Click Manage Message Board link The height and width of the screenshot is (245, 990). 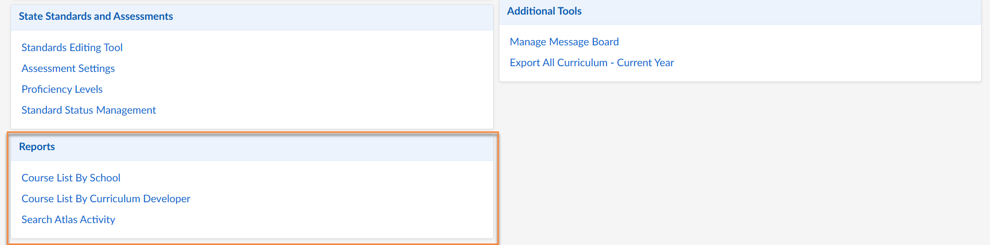(x=564, y=42)
